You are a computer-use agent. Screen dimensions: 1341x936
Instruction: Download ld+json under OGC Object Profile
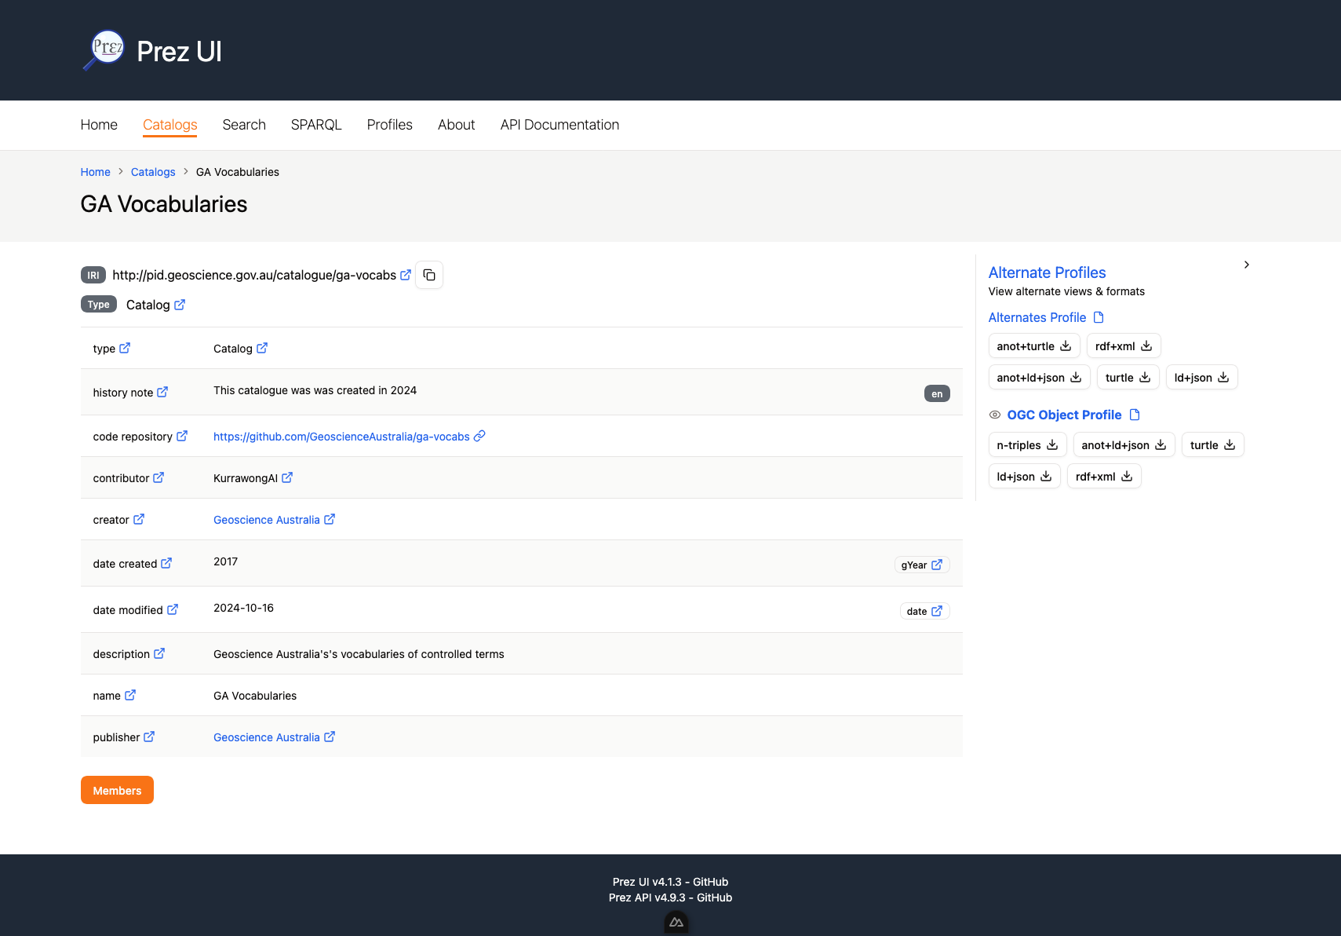(x=1024, y=476)
